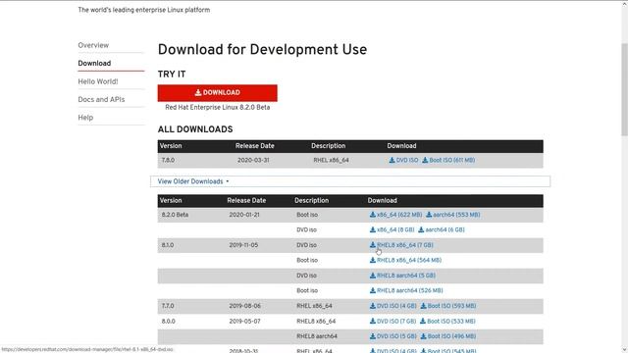The width and height of the screenshot is (628, 353).
Task: Download 8.2.0 Beta boot aarch64 (553 MB)
Action: point(453,215)
